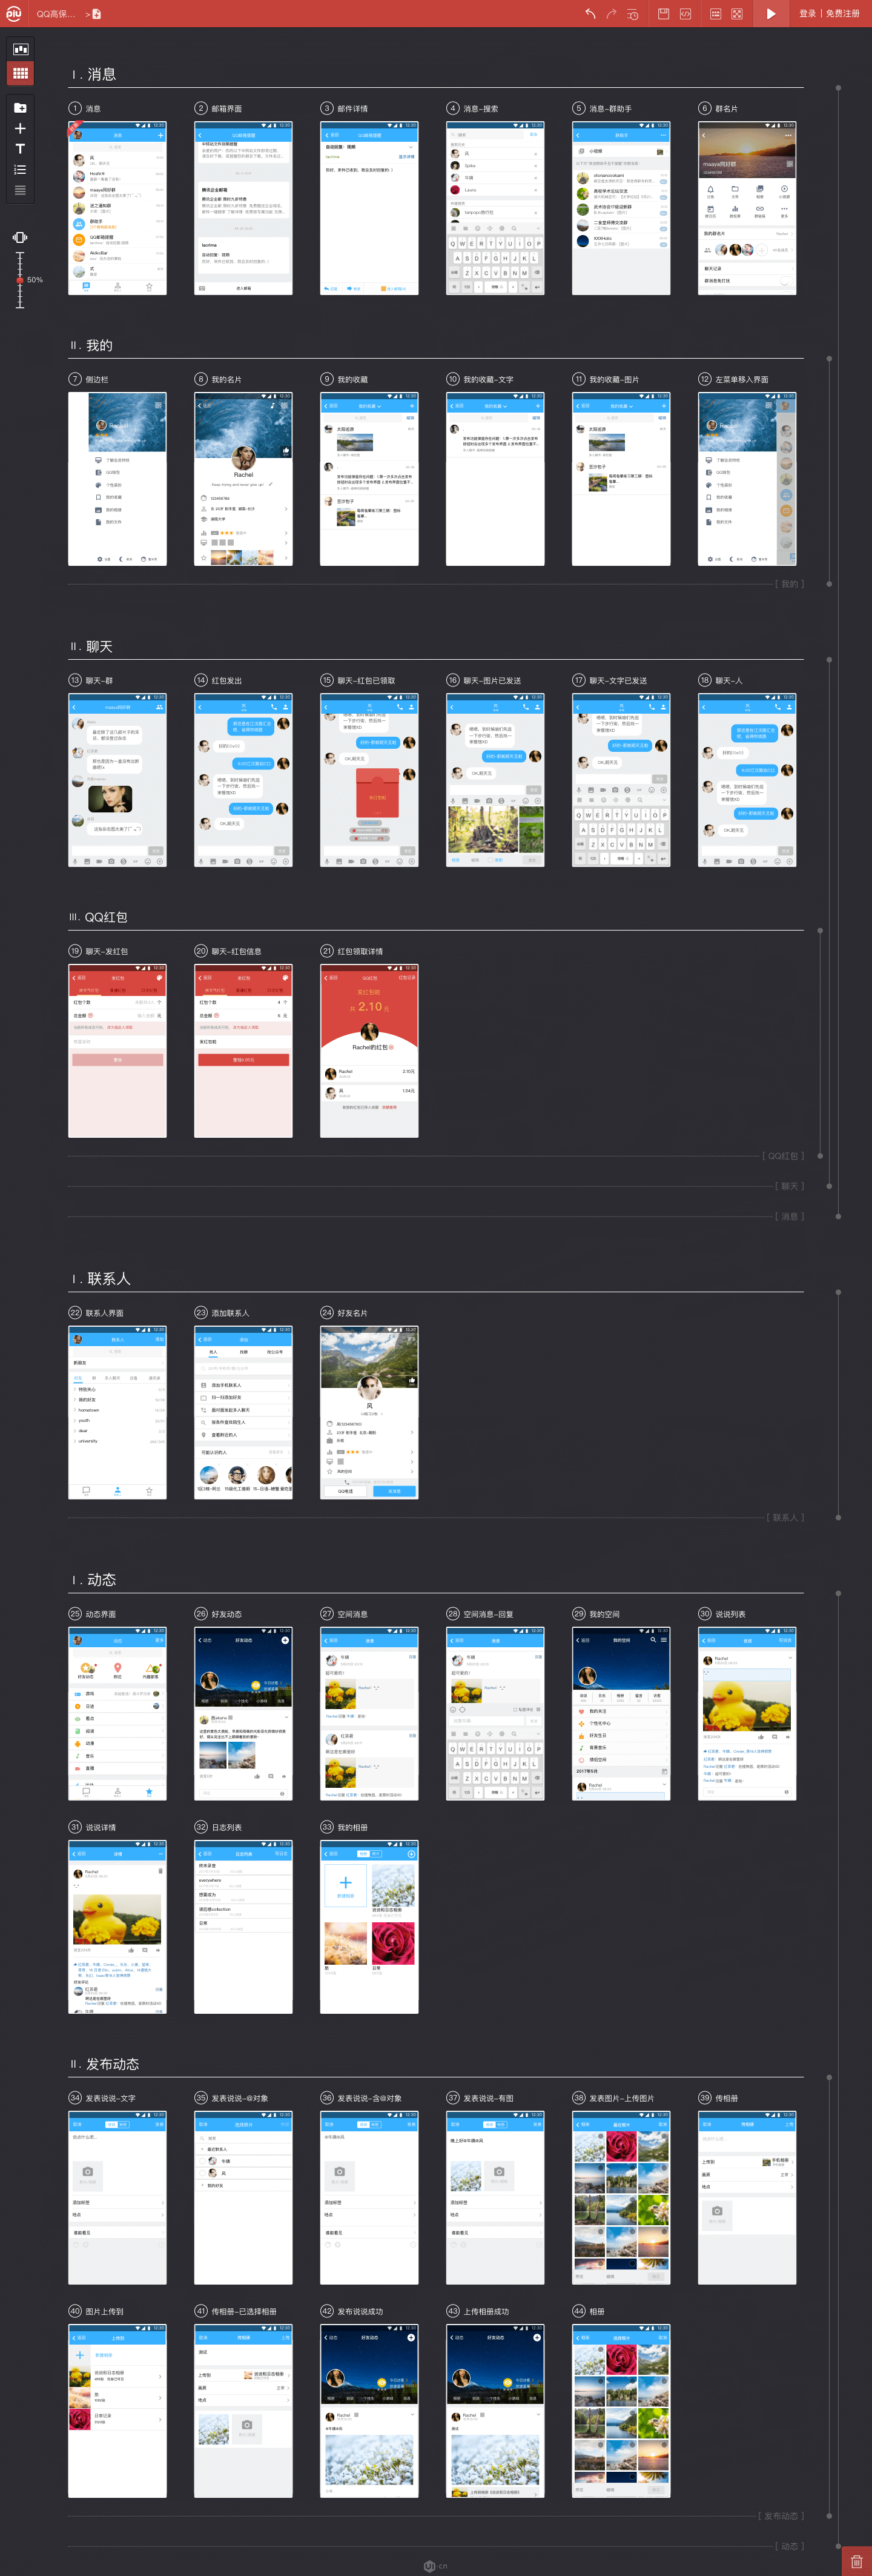Collapse the QQ红包 group bracket label
Image resolution: width=872 pixels, height=2576 pixels.
(x=782, y=1156)
